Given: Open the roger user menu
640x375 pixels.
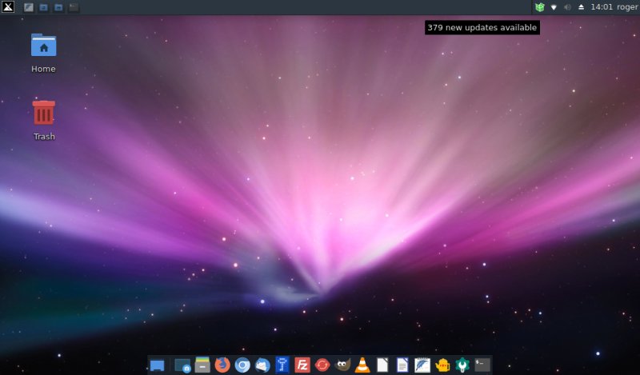Looking at the screenshot, I should pyautogui.click(x=626, y=7).
